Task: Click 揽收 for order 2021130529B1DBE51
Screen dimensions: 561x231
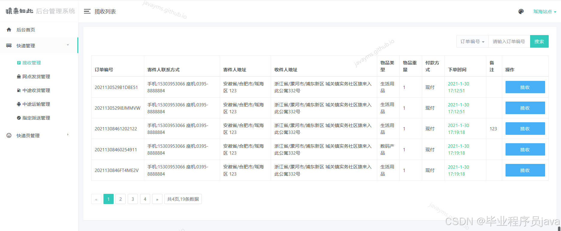Action: tap(525, 87)
